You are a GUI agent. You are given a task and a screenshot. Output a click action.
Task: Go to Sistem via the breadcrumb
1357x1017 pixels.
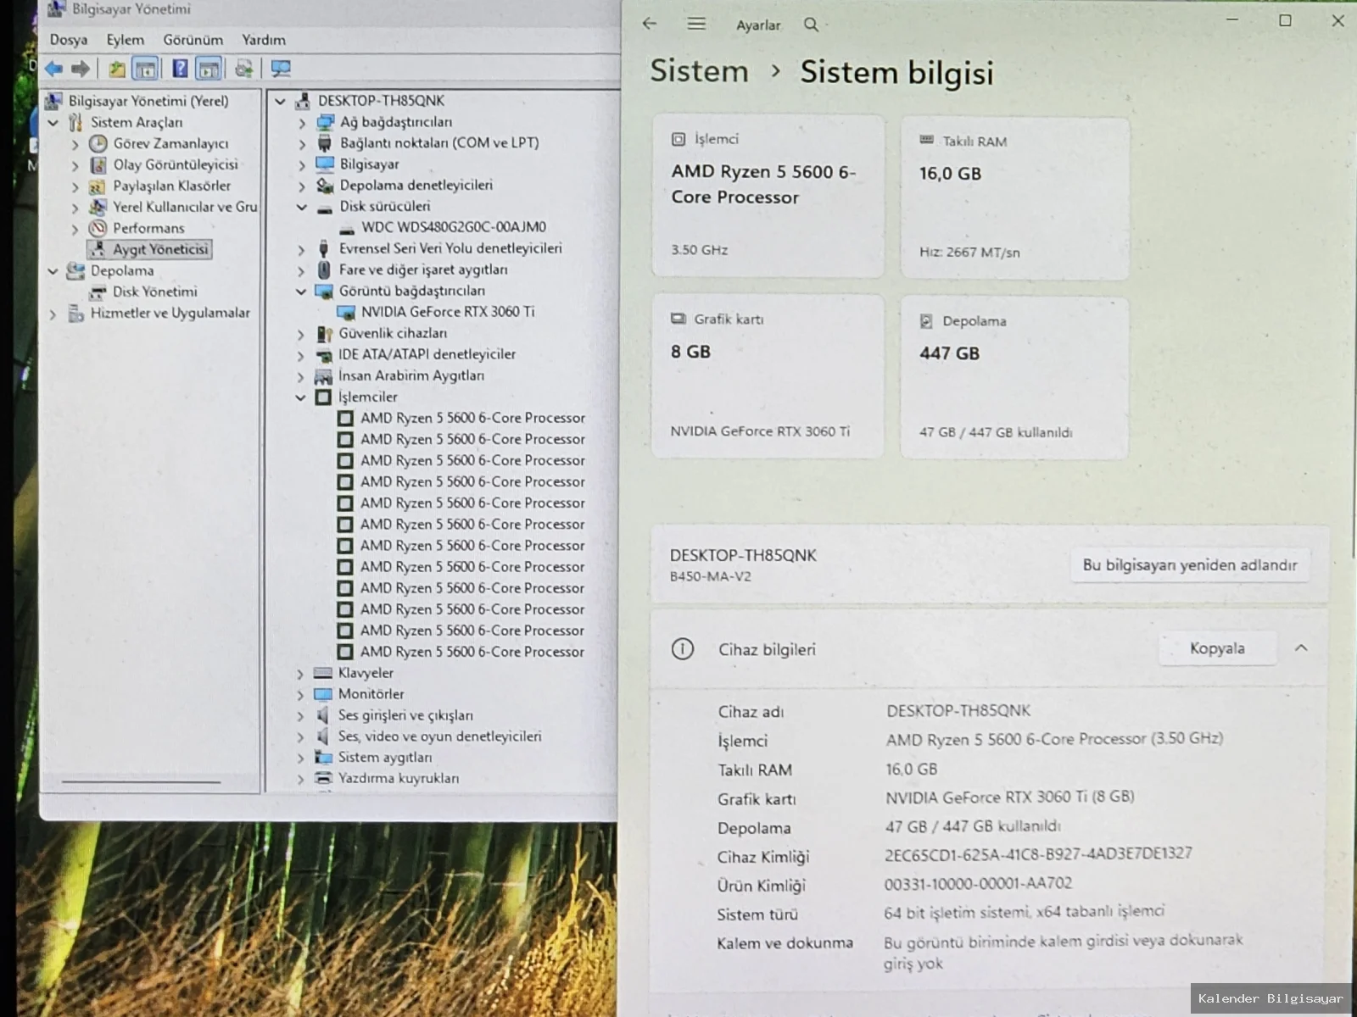coord(700,71)
